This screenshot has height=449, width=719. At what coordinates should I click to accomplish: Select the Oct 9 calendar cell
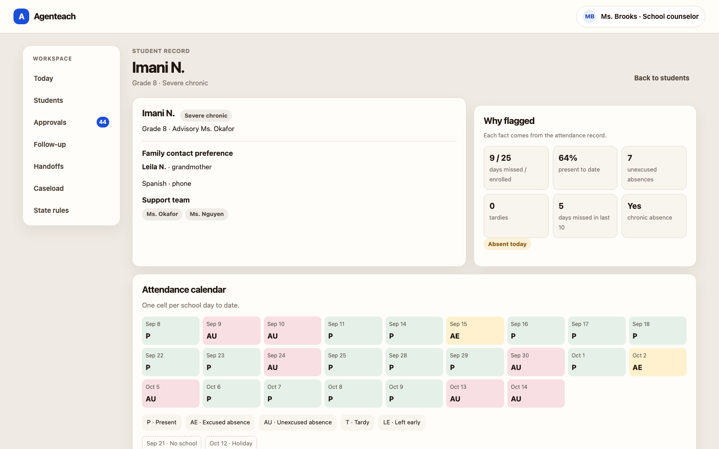414,394
